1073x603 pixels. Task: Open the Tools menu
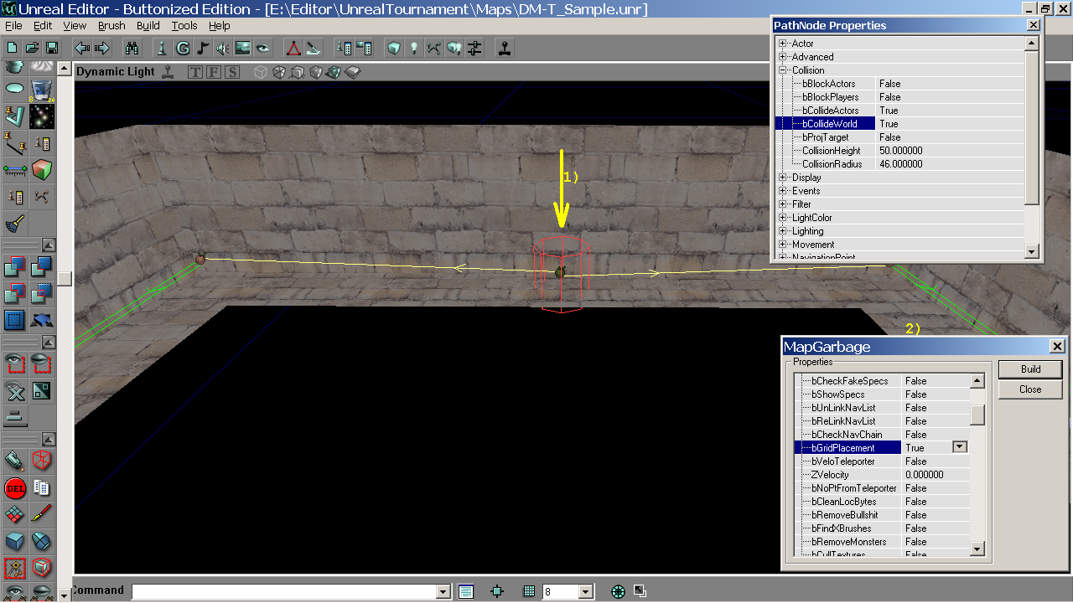pos(184,26)
